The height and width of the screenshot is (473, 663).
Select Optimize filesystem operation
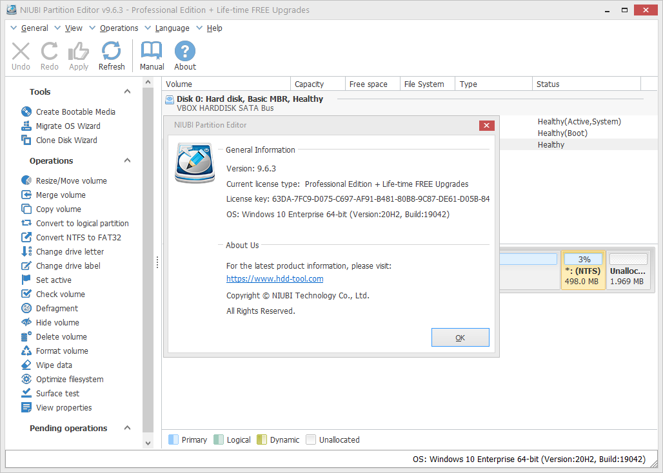62,380
